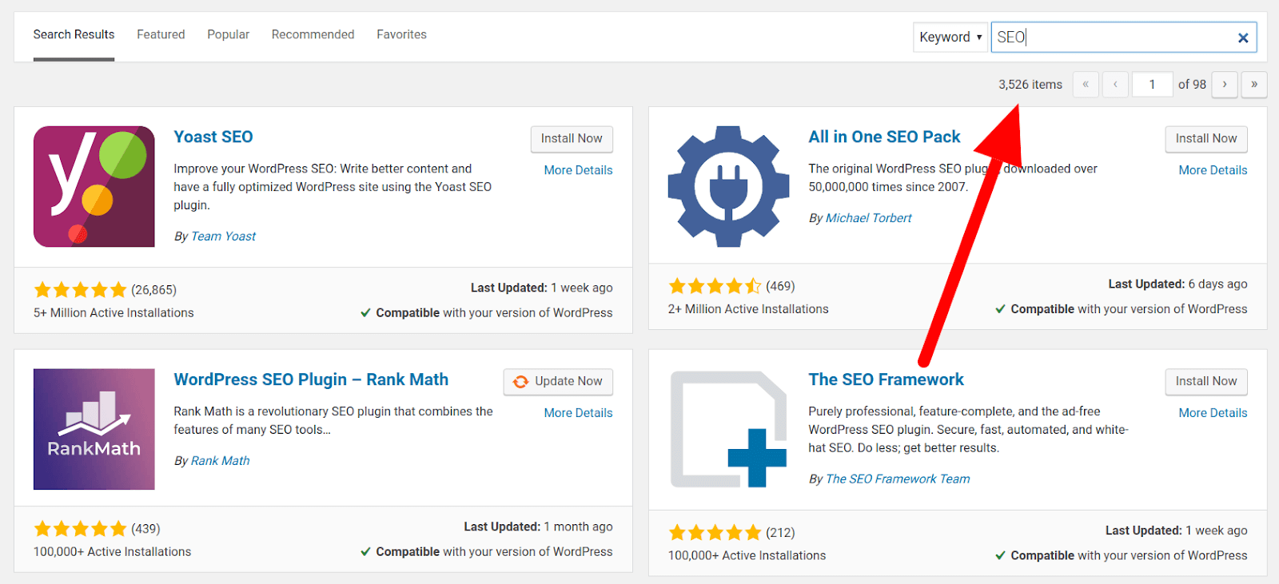Open the Keyword search type dropdown
Image resolution: width=1279 pixels, height=584 pixels.
[950, 38]
